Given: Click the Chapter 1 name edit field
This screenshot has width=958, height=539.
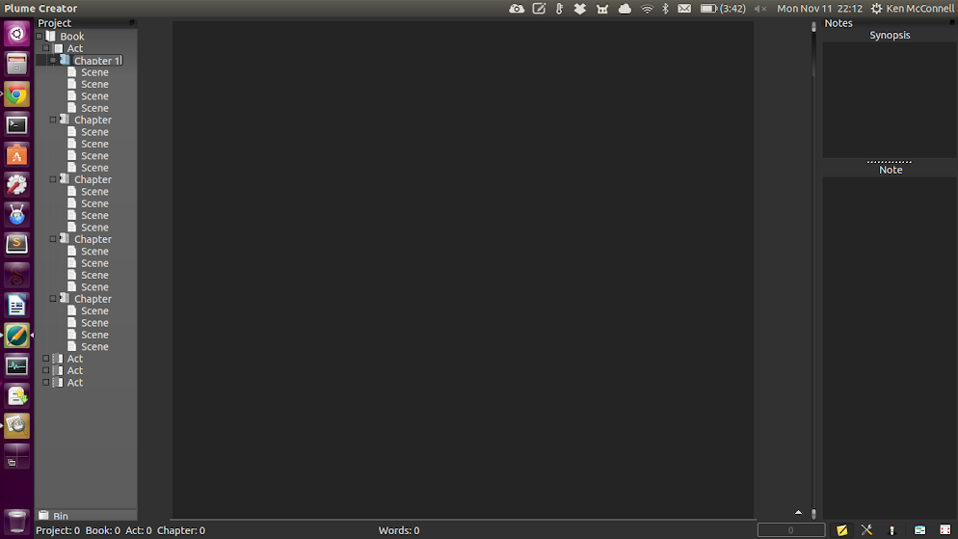Looking at the screenshot, I should click(97, 61).
